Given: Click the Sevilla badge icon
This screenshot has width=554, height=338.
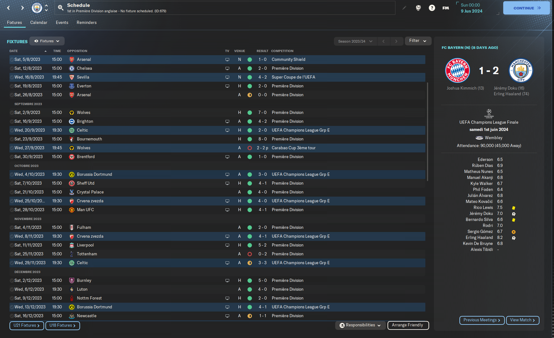Looking at the screenshot, I should click(x=72, y=77).
